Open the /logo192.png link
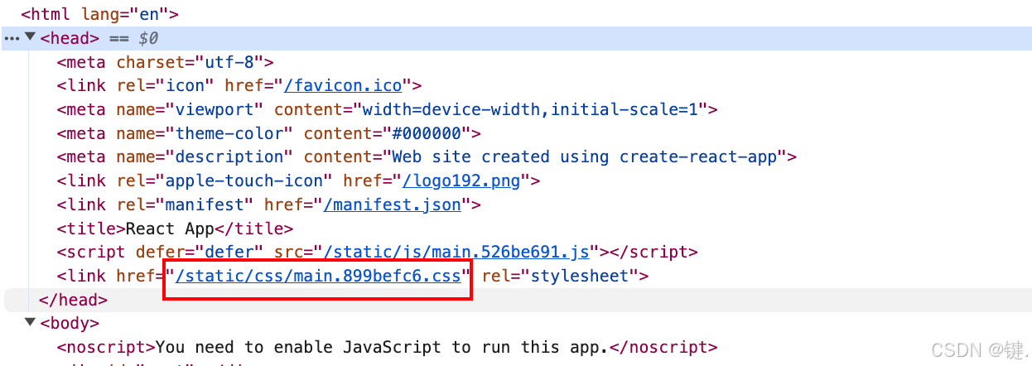1032x366 pixels. 461,181
